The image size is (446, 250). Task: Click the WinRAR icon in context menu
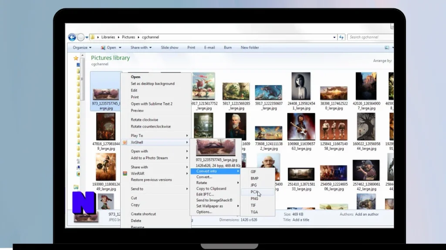(125, 174)
